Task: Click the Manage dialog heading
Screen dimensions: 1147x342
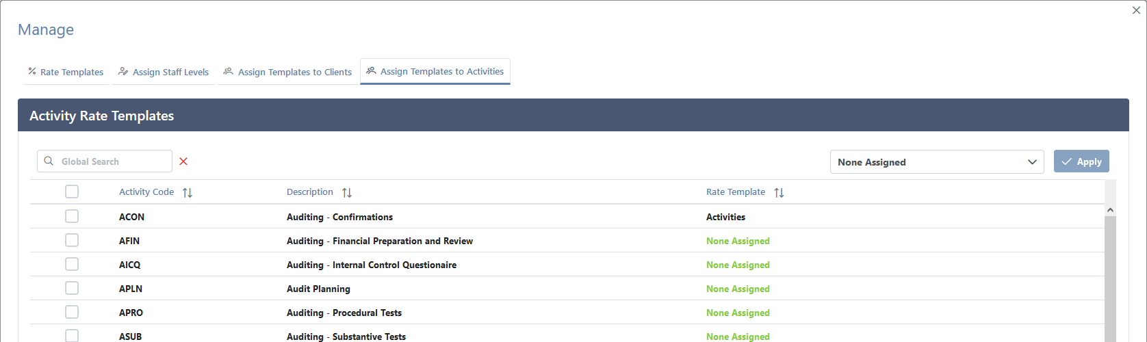Action: point(46,29)
